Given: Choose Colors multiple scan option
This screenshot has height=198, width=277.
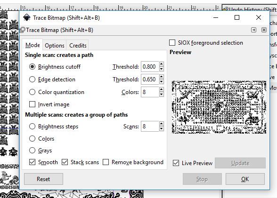Looking at the screenshot, I should pos(32,139).
